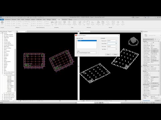Expand the Curtain Panels node
This screenshot has height=120, width=161.
click(x=3, y=42)
